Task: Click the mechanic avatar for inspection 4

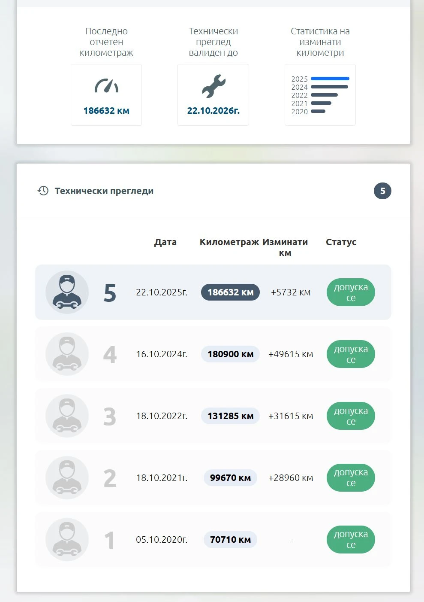Action: [67, 354]
